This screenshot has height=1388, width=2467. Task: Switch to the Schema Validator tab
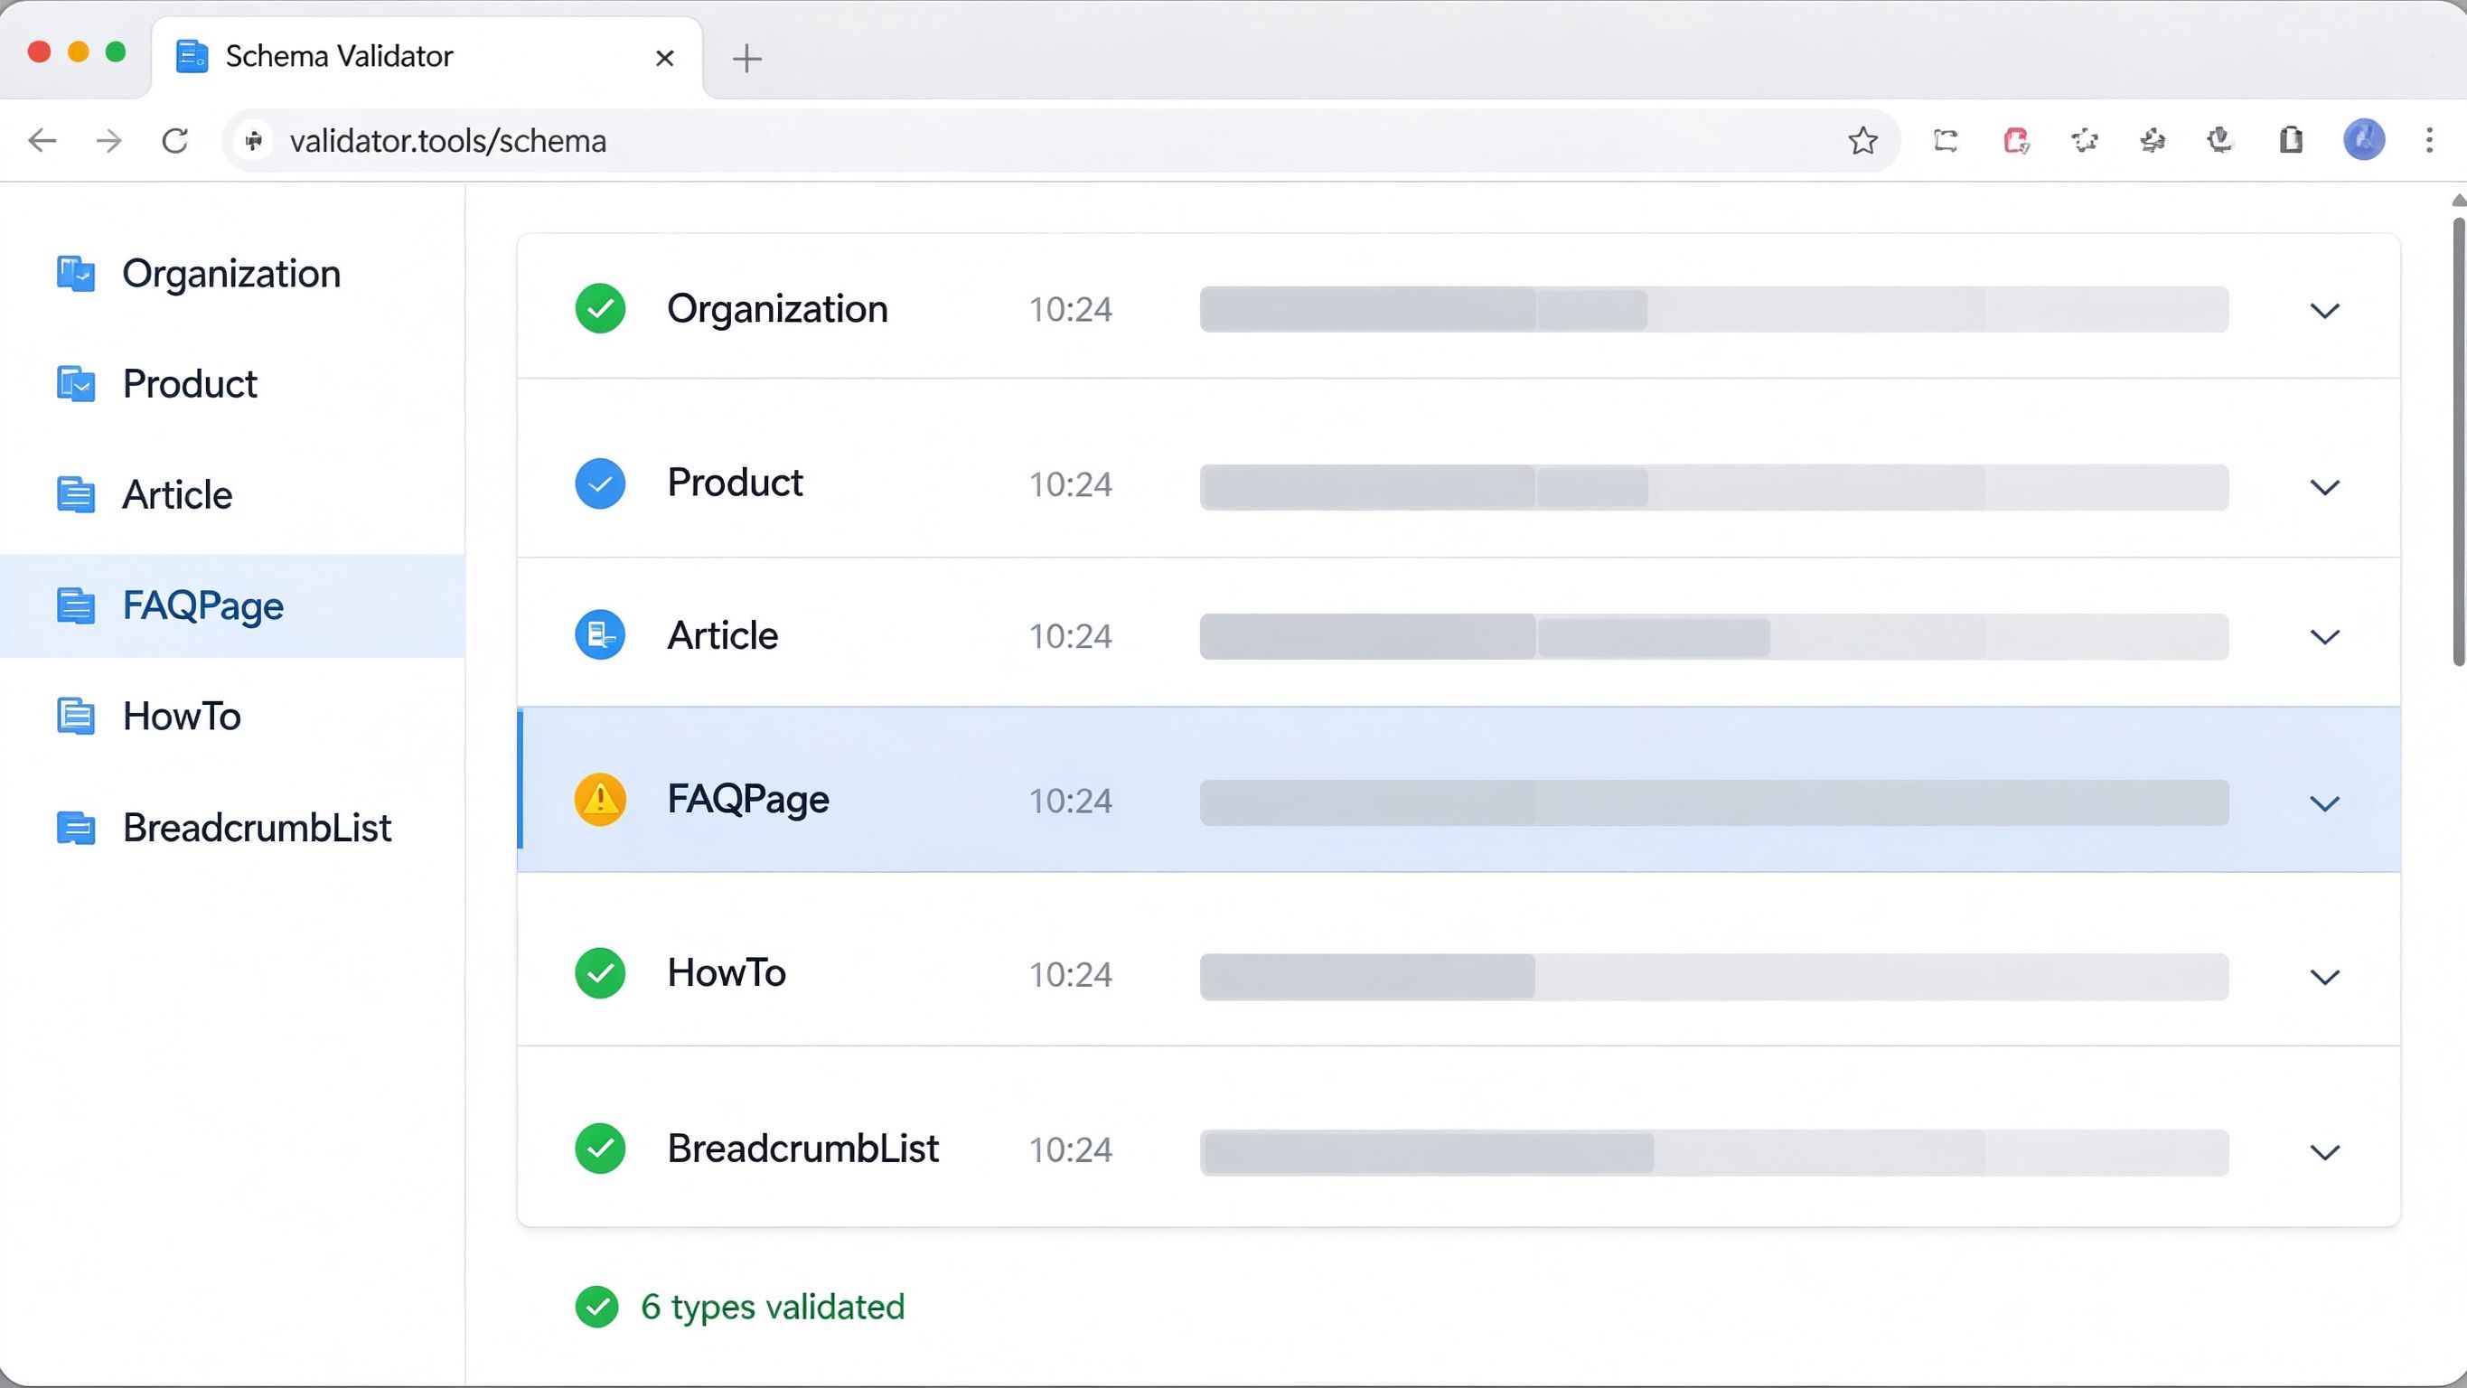(x=427, y=57)
